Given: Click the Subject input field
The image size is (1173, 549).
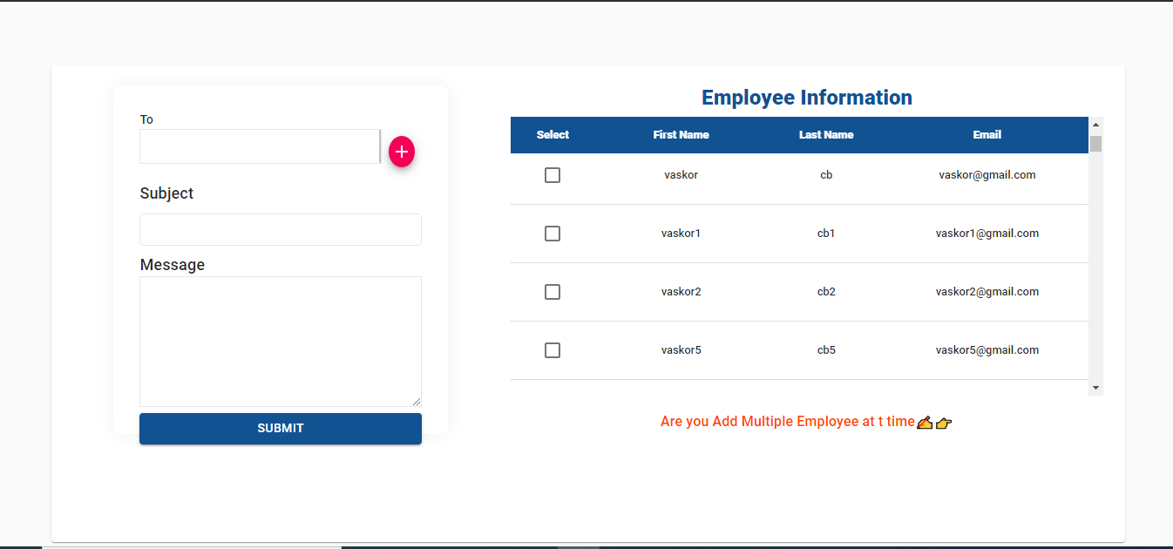Looking at the screenshot, I should pyautogui.click(x=280, y=229).
